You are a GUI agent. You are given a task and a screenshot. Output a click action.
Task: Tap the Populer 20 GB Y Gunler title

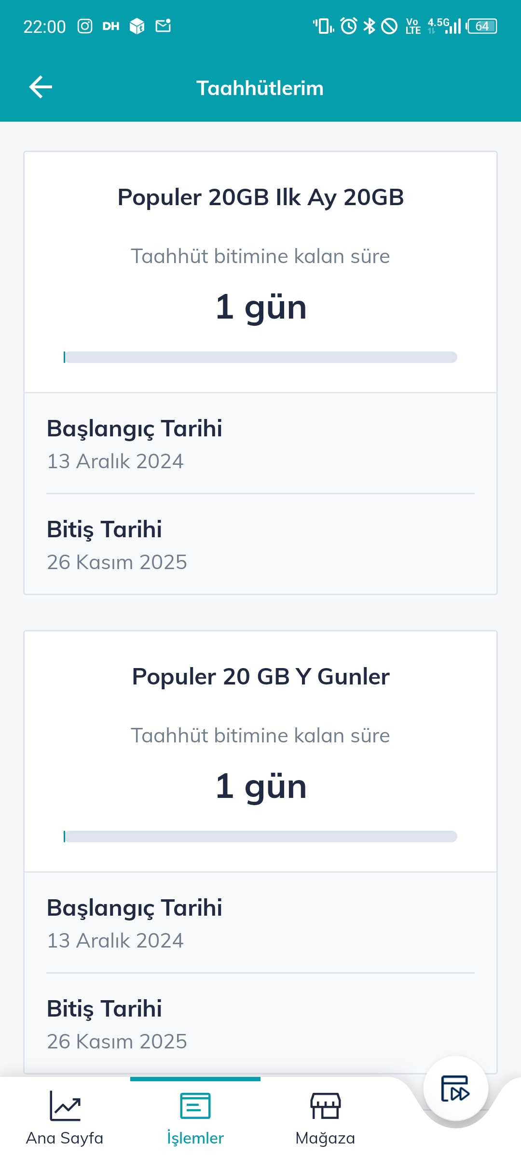[260, 677]
